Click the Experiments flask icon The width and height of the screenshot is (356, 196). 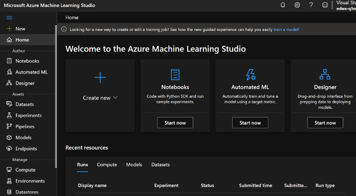(x=9, y=115)
